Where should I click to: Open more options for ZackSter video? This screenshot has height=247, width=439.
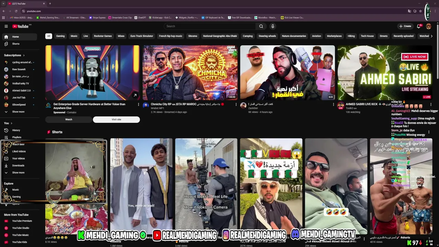click(333, 104)
